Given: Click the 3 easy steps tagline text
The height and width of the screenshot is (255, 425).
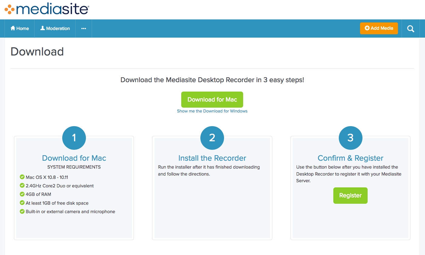Looking at the screenshot, I should (212, 80).
